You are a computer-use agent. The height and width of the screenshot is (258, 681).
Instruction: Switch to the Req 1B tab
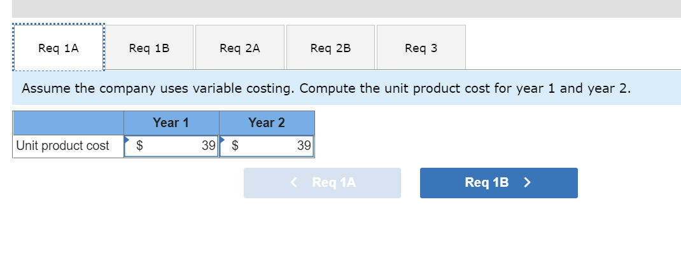[149, 48]
